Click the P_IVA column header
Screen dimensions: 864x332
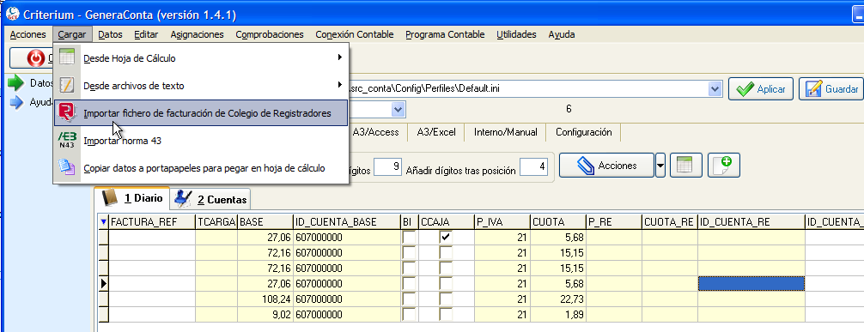[x=502, y=222]
